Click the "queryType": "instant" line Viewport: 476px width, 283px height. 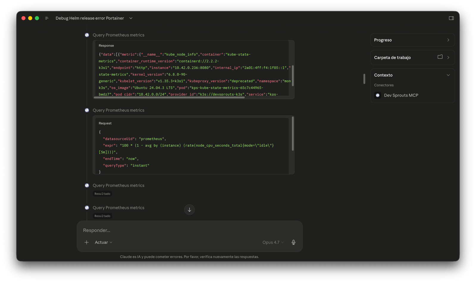coord(126,166)
